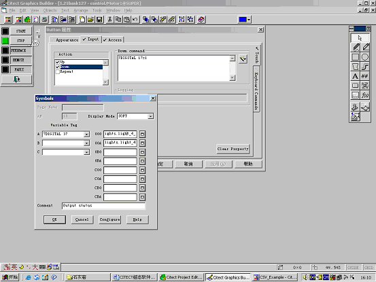
Task: Click the Copy toolbar icon
Action: [x=118, y=20]
